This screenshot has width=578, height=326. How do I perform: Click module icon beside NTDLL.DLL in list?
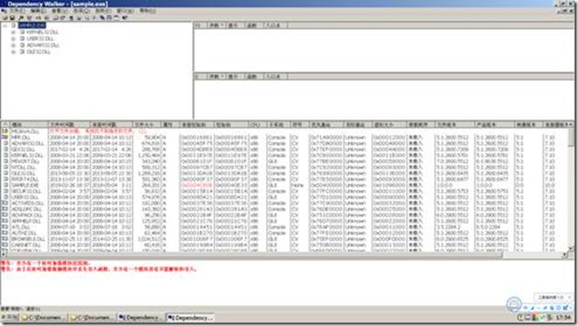[x=5, y=167]
